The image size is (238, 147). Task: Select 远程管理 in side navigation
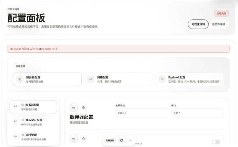click(x=33, y=137)
